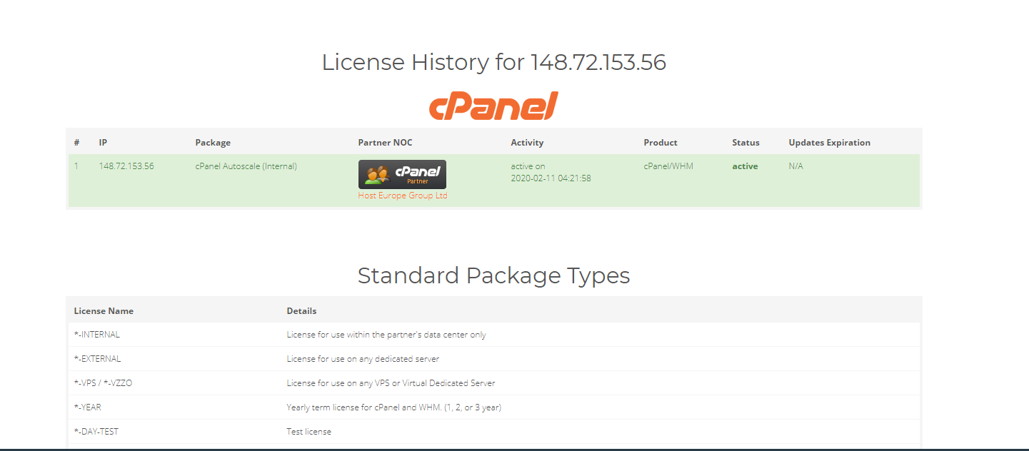Click the Activity column header
The image size is (1029, 451).
point(527,143)
